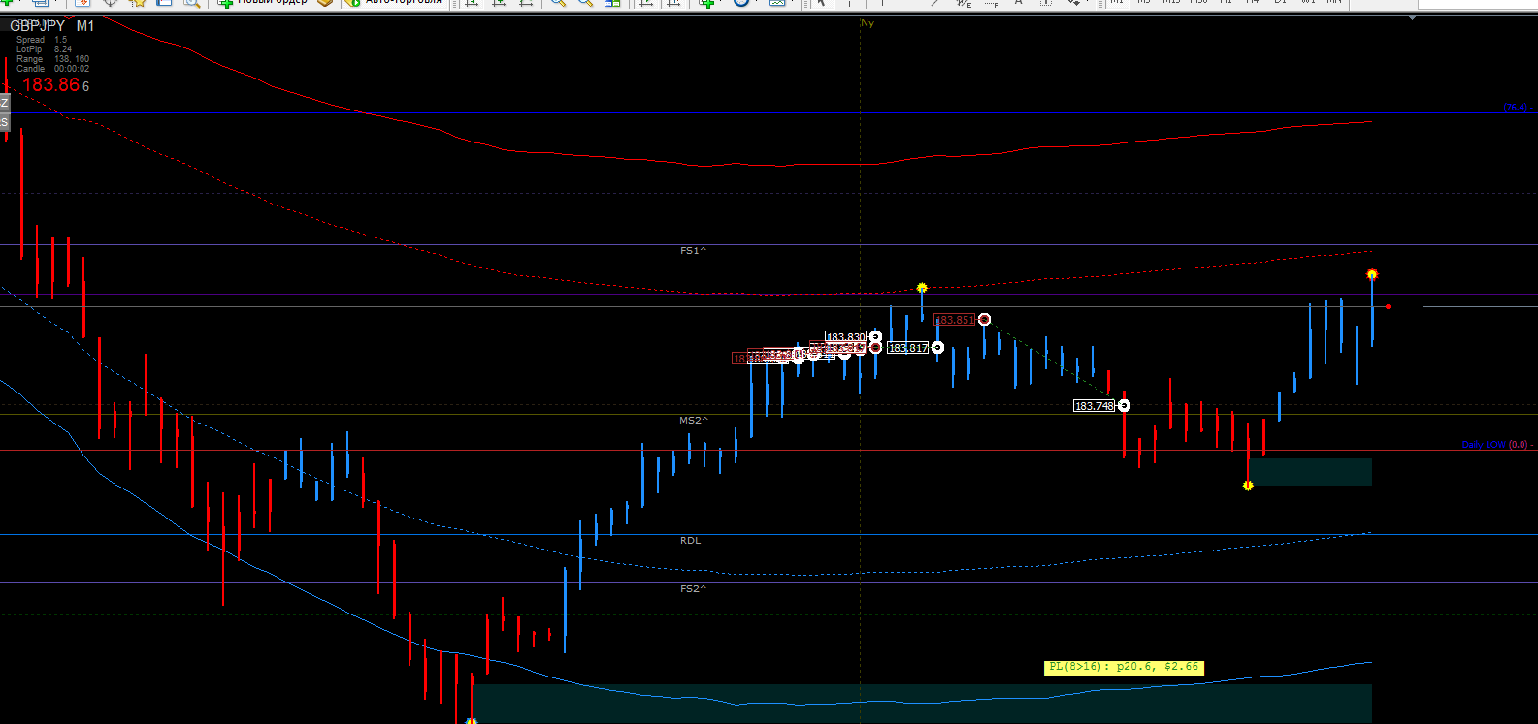The width and height of the screenshot is (1538, 724).
Task: Click the FS2^ level label
Action: tap(693, 589)
